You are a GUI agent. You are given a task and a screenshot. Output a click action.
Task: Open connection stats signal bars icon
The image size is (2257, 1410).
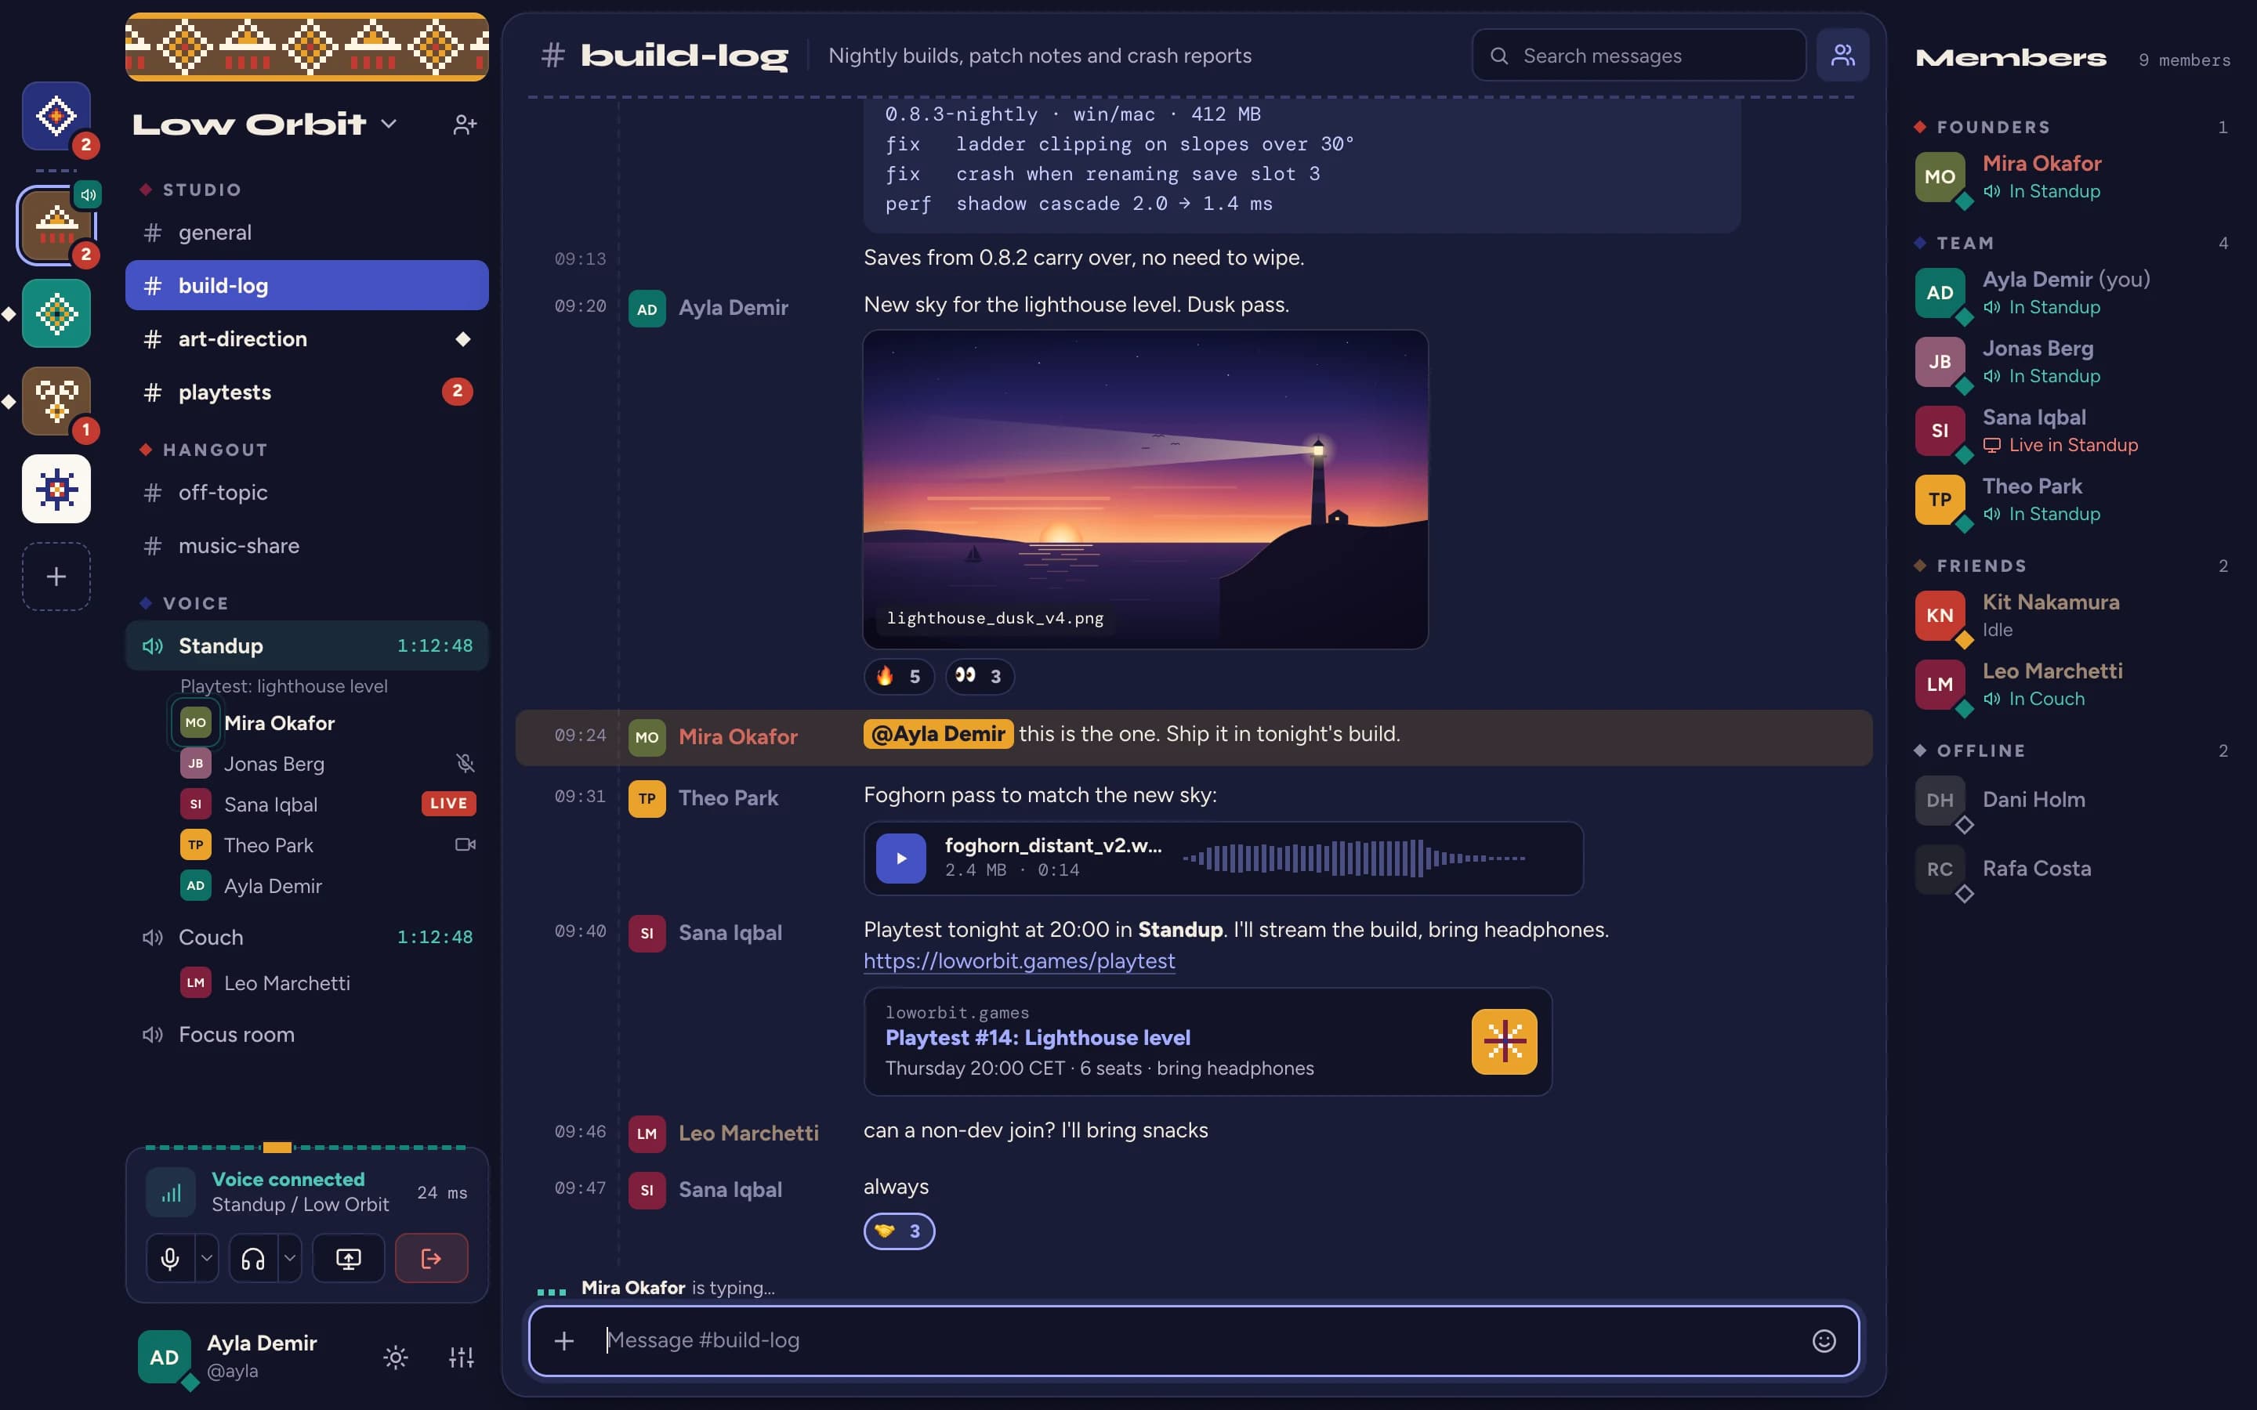tap(171, 1191)
